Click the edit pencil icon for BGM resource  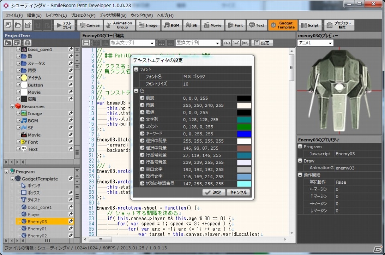click(71, 120)
